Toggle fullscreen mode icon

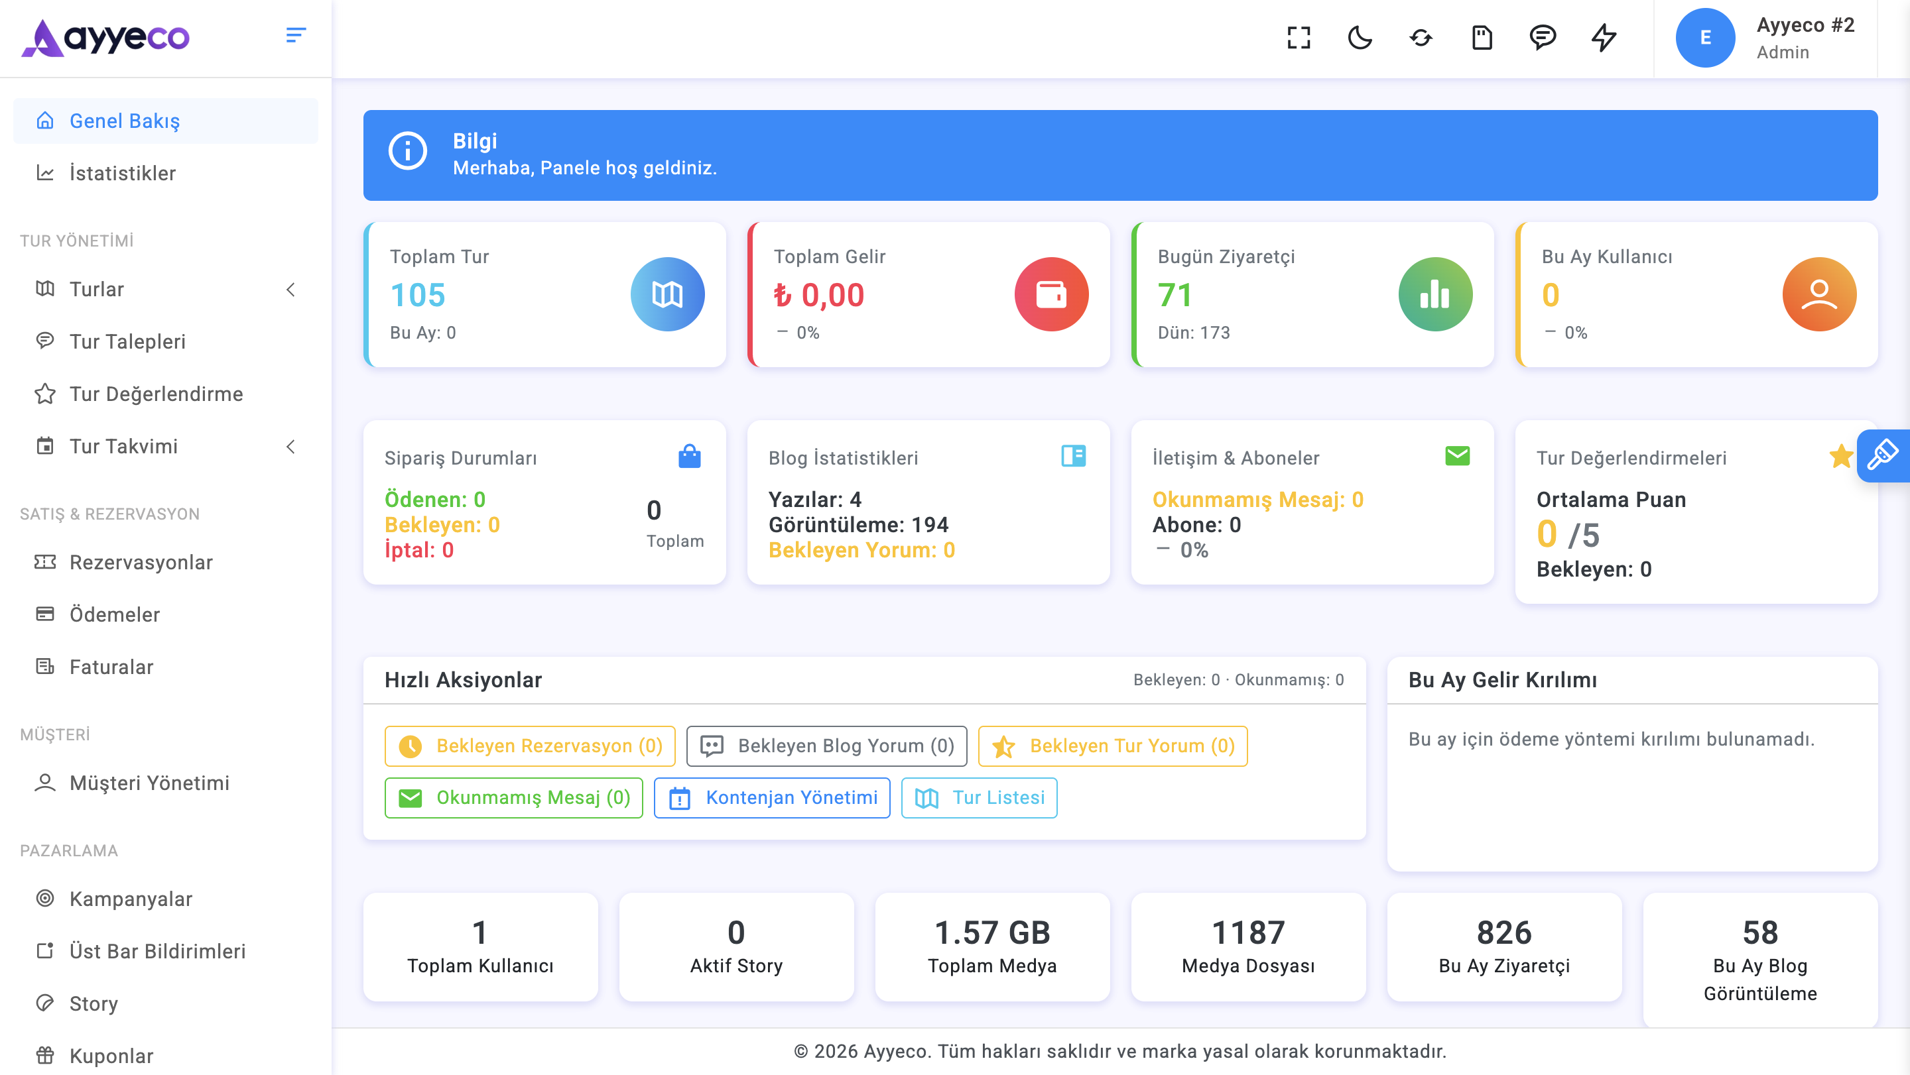tap(1299, 37)
